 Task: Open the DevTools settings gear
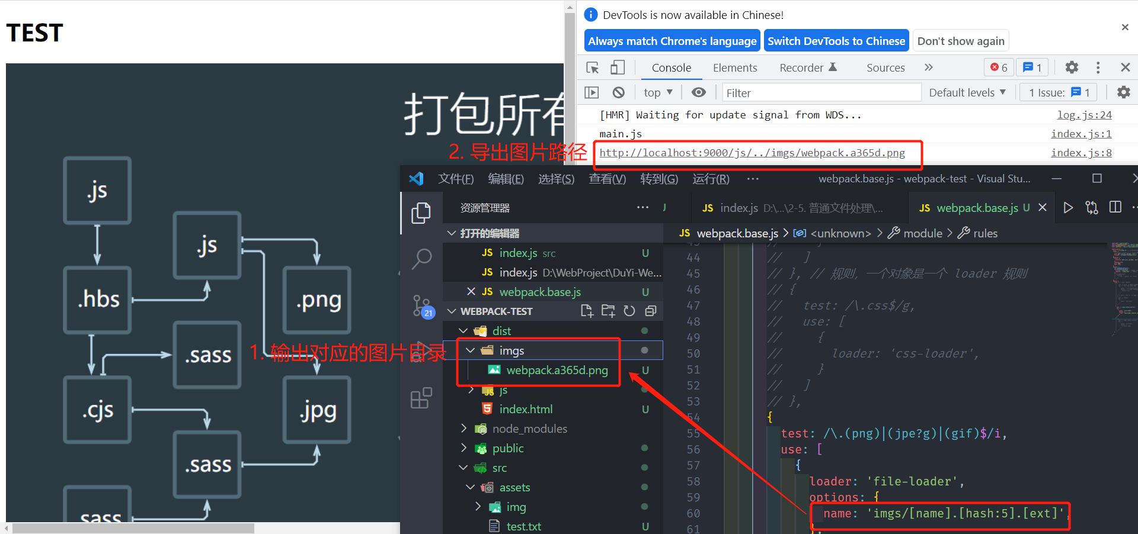pyautogui.click(x=1072, y=67)
